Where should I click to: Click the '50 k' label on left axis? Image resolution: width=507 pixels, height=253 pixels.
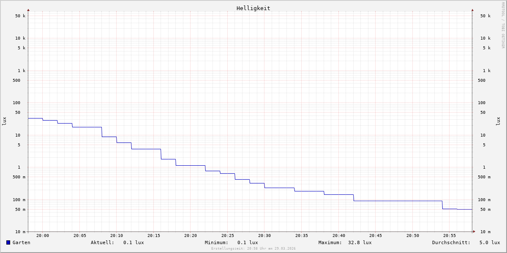[x=20, y=16]
